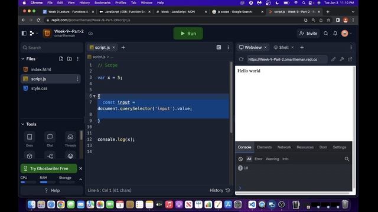The height and width of the screenshot is (212, 378).
Task: Open webview in new browser tab icon
Action: point(350,59)
